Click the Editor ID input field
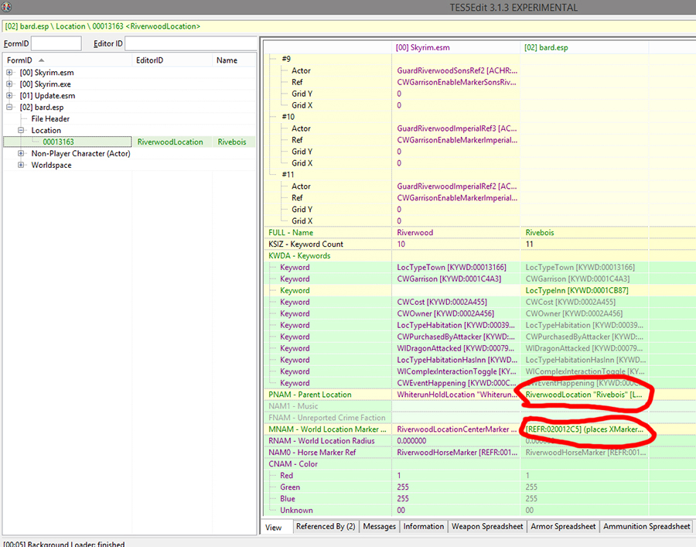 [191, 43]
